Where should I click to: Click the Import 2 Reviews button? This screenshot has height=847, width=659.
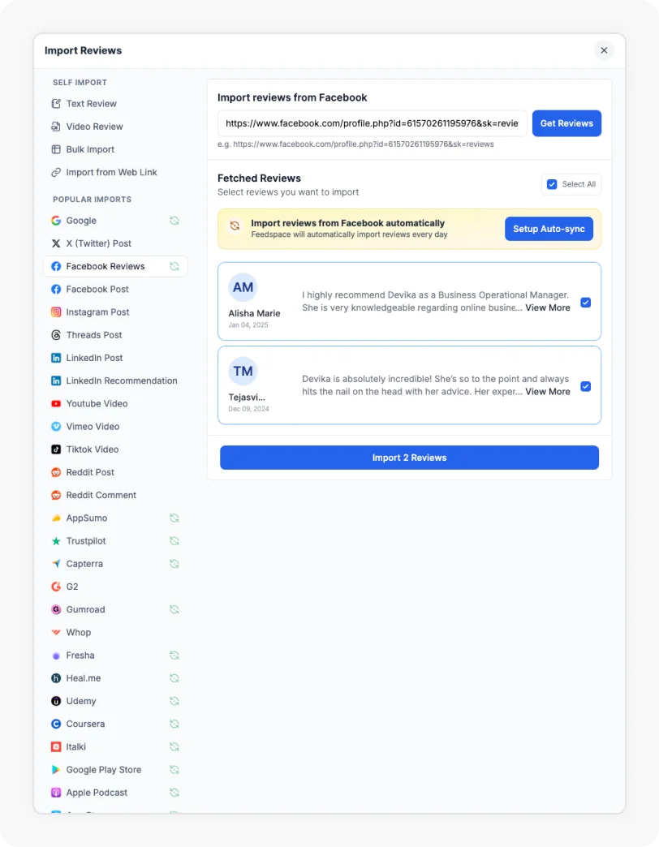click(x=409, y=457)
